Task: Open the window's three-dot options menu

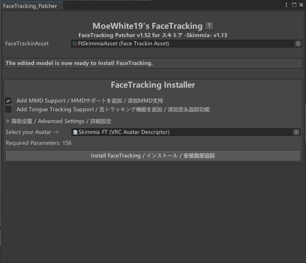Action: click(286, 5)
